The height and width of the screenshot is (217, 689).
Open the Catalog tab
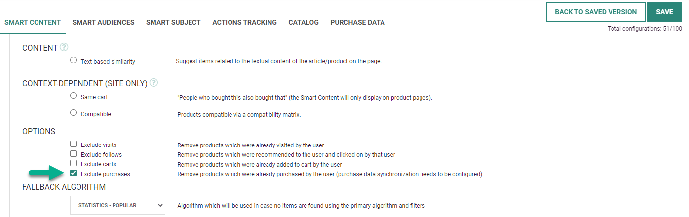[304, 22]
